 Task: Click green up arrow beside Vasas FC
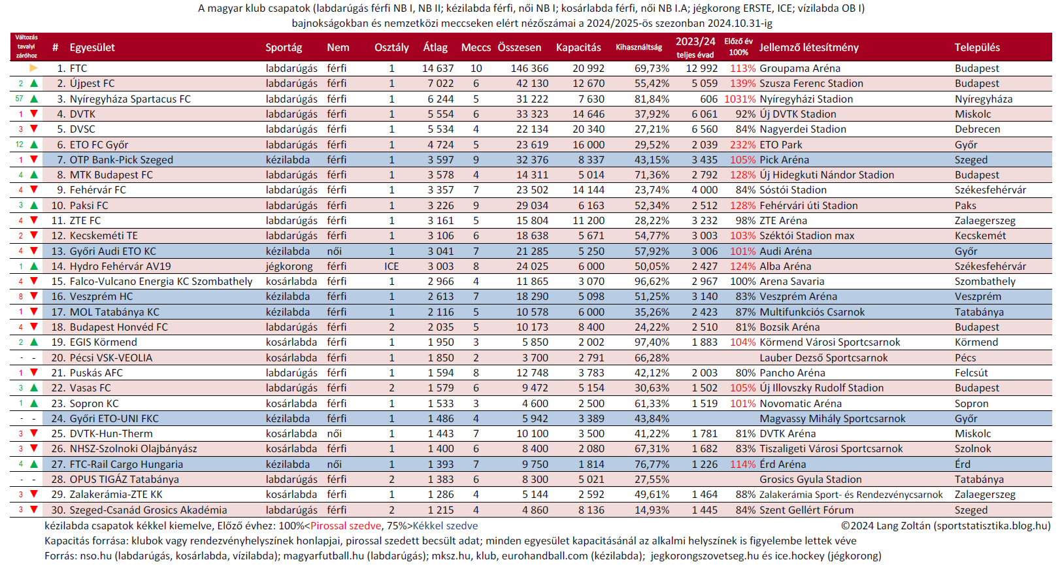[34, 387]
